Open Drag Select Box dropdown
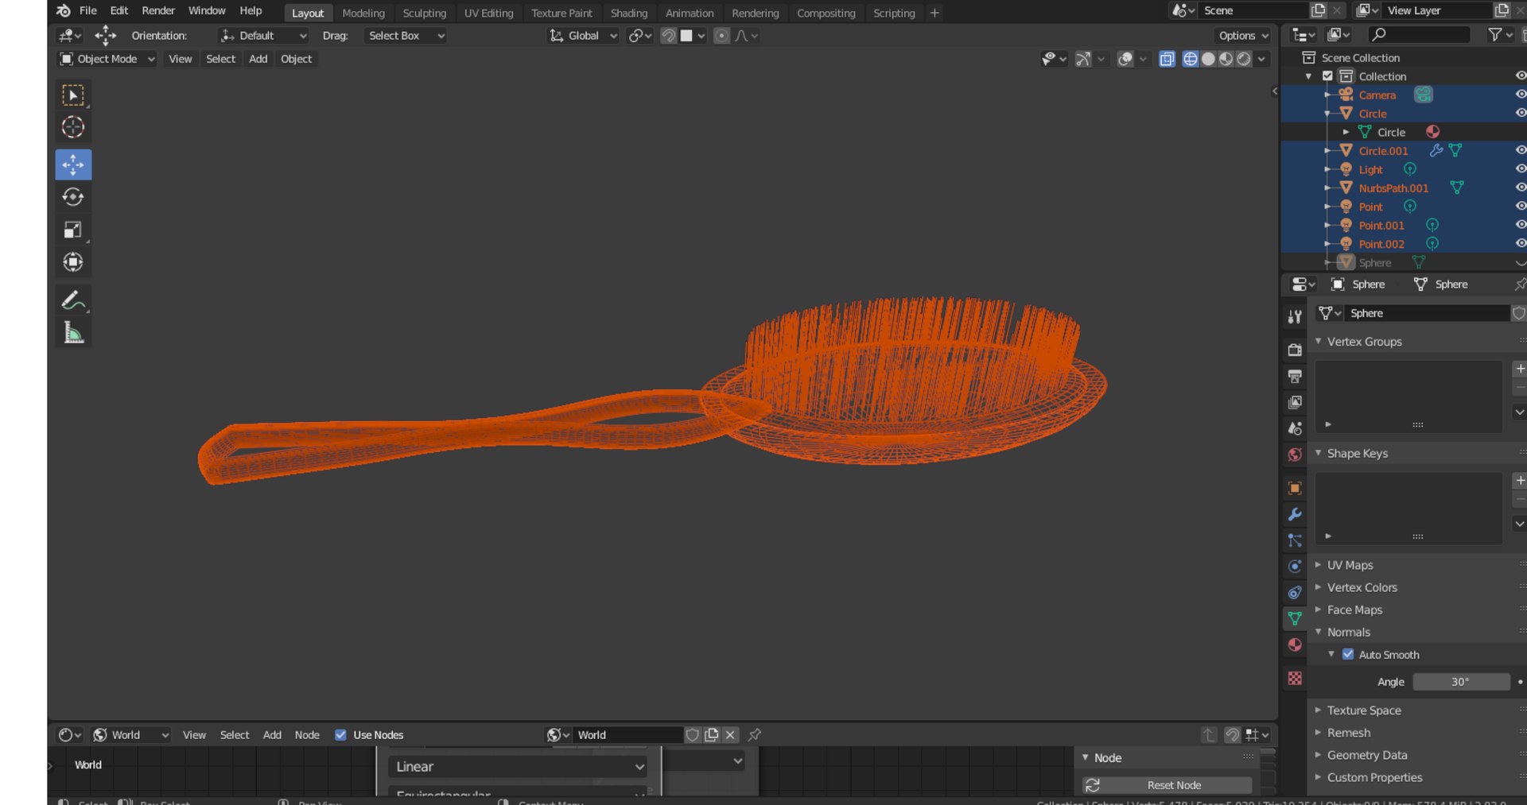Viewport: 1527px width, 805px height. click(x=406, y=36)
